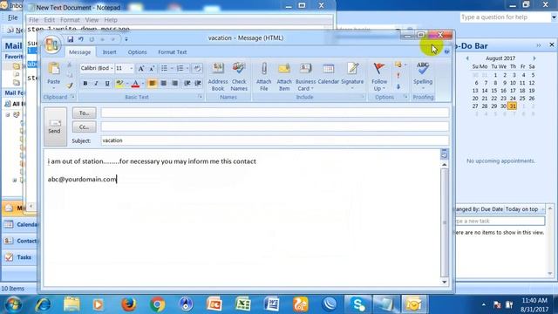Open the Calibri font name dropdown
Screen dimensions: 558x314
(x=112, y=68)
